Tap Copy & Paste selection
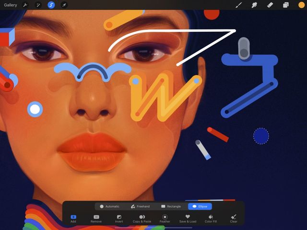This screenshot has width=307, height=230. [x=142, y=218]
